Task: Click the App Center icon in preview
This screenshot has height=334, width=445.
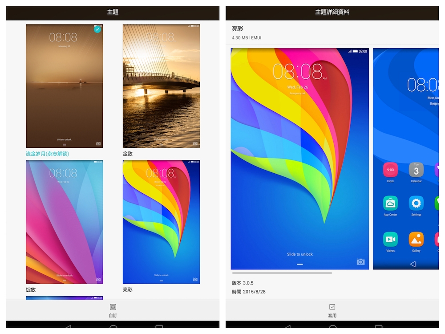Action: pos(390,204)
